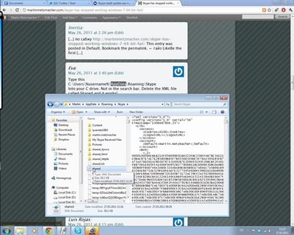Select the Skype has stopped working tab
The height and width of the screenshot is (235, 294).
click(x=158, y=3)
